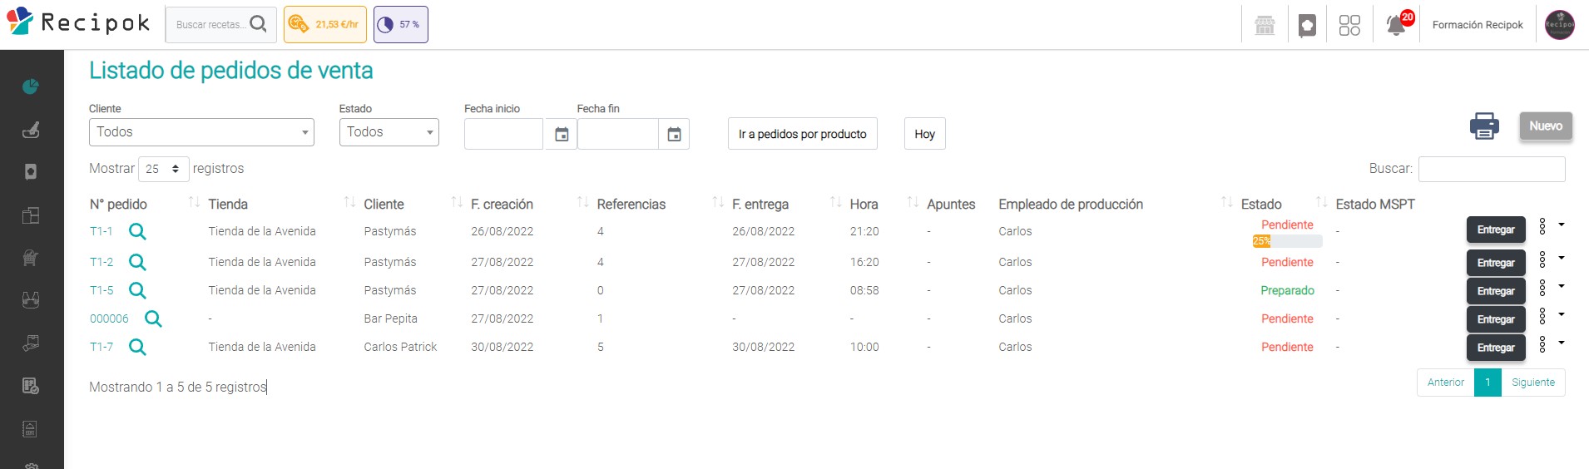View details magnifier for order T1-1
1589x469 pixels.
pos(137,232)
